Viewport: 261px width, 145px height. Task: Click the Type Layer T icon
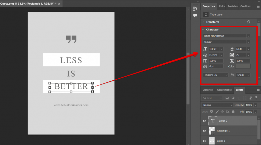point(206,14)
